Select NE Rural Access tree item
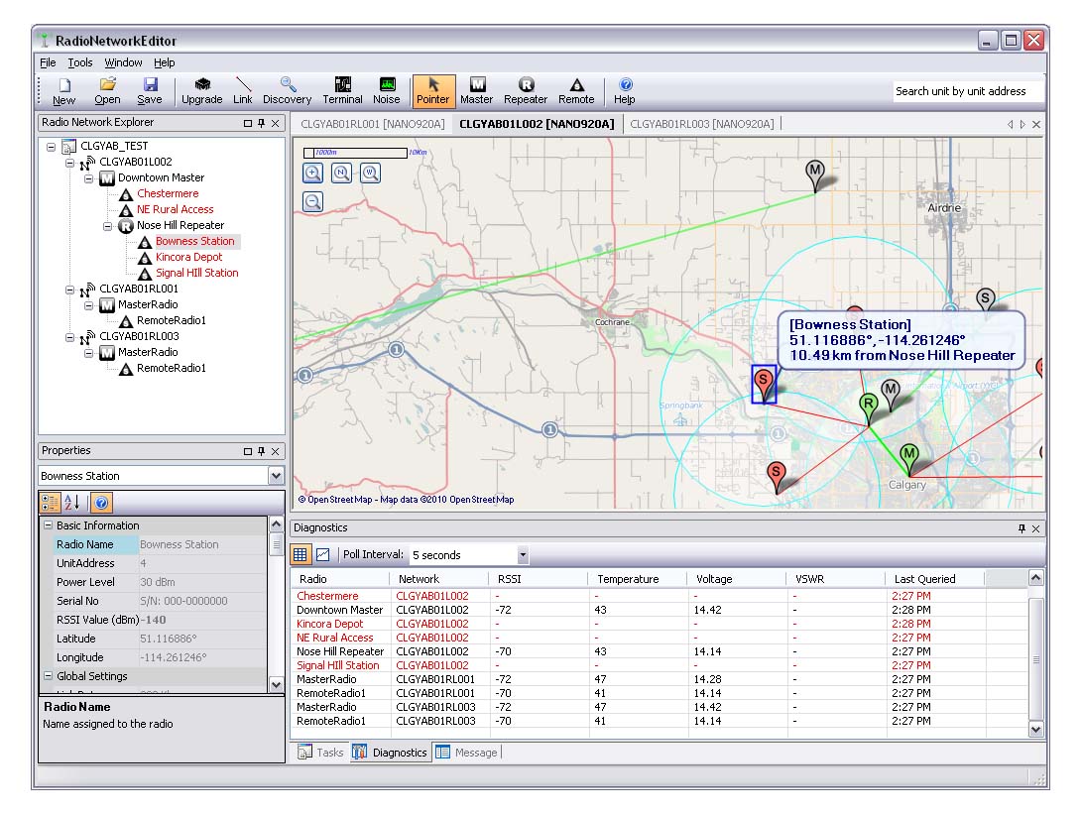This screenshot has width=1082, height=815. tap(175, 210)
